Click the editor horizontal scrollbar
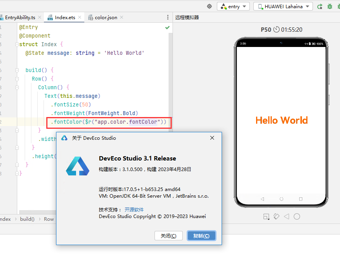 (x=38, y=212)
